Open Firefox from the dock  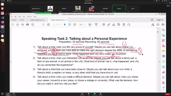point(2,22)
